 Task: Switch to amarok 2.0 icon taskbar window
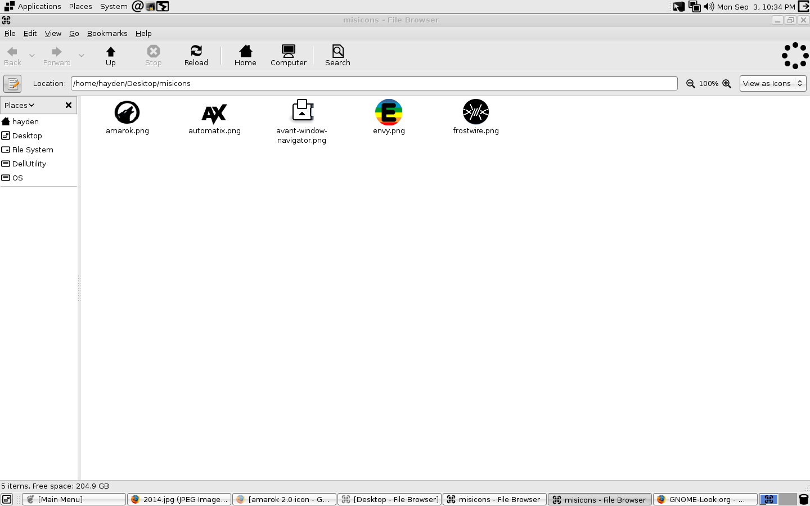point(284,499)
